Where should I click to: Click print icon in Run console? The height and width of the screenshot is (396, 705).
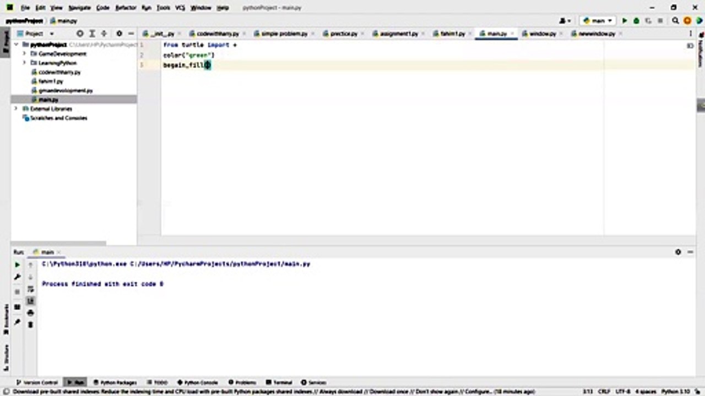[30, 313]
